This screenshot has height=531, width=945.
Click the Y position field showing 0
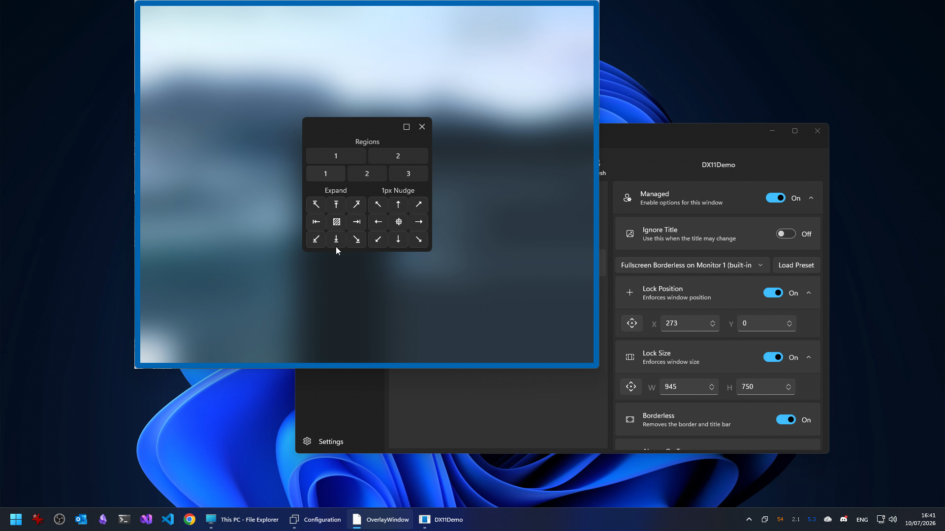(766, 324)
